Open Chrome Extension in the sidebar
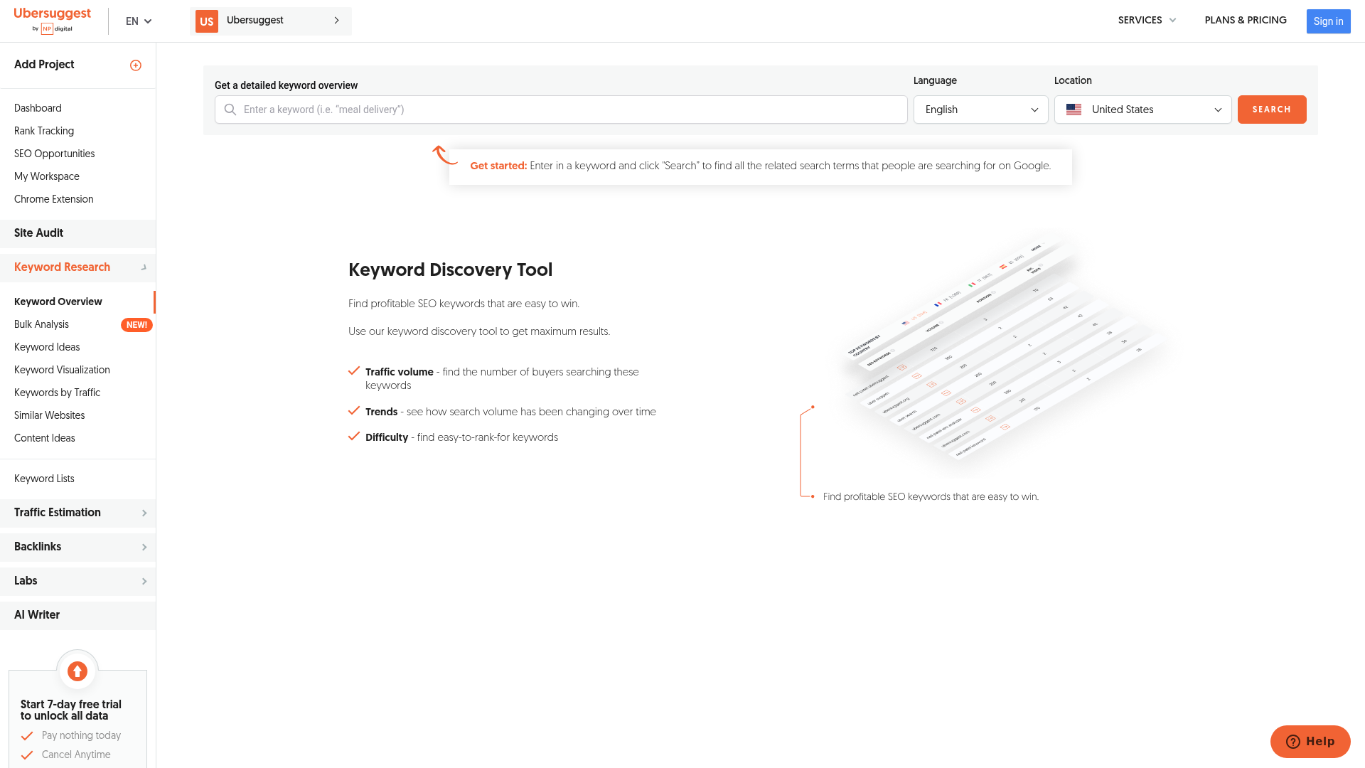 coord(53,199)
